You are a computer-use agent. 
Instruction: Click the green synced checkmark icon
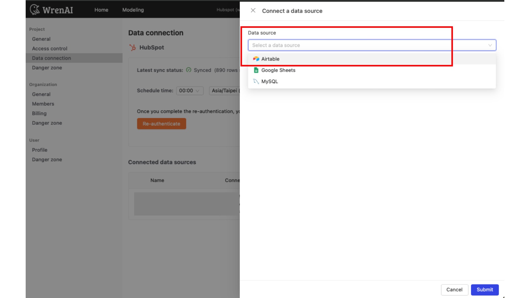(x=189, y=70)
